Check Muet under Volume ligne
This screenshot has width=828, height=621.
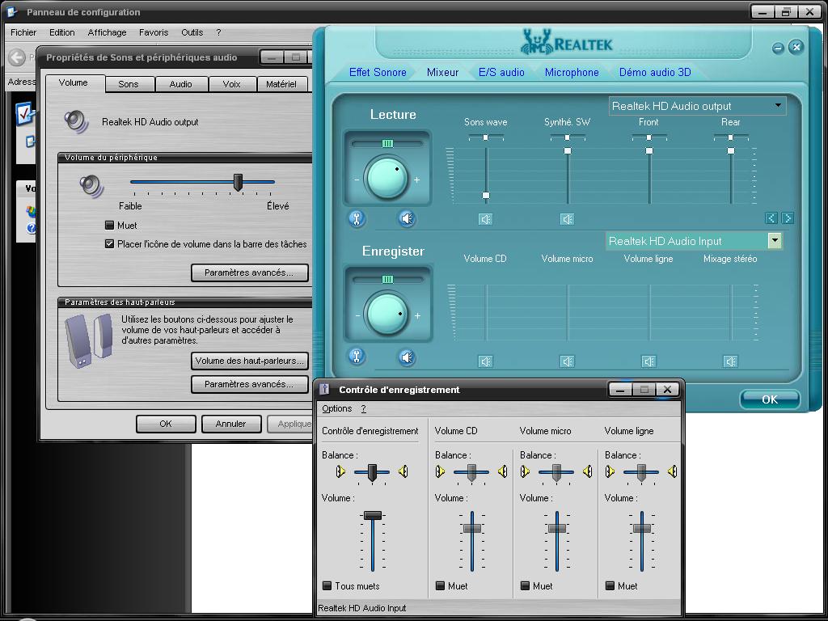click(x=610, y=585)
